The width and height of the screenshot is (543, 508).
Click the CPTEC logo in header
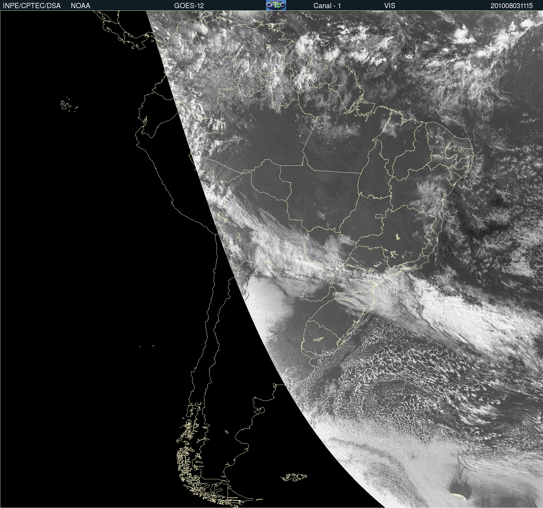[x=276, y=5]
